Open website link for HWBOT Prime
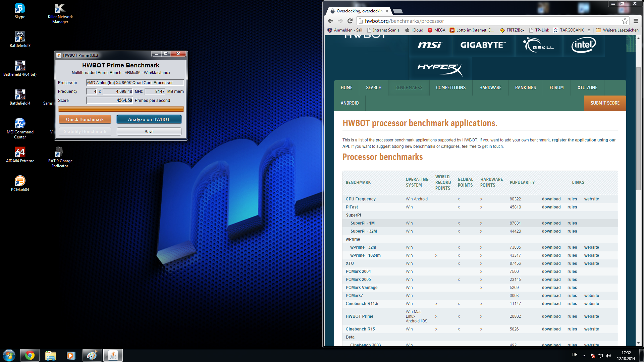This screenshot has width=644, height=362. [591, 316]
